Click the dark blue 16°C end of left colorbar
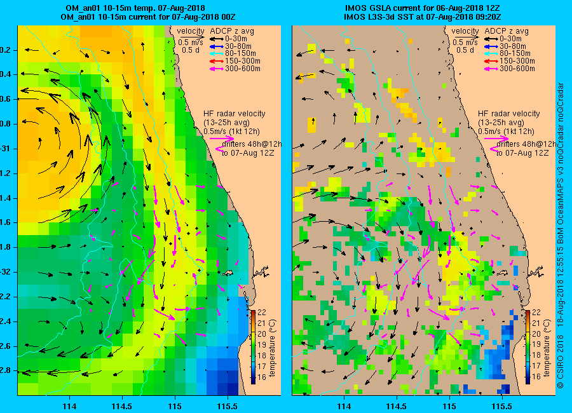The width and height of the screenshot is (572, 413). pyautogui.click(x=253, y=381)
